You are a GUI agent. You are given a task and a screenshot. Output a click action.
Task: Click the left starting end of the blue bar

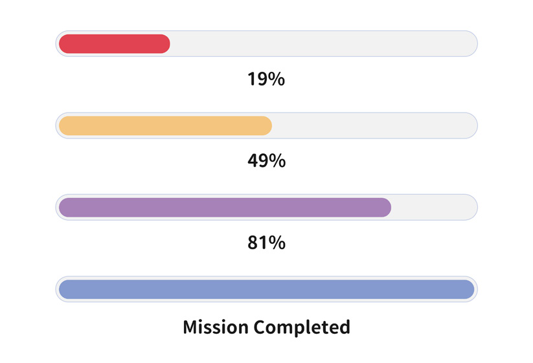64,289
